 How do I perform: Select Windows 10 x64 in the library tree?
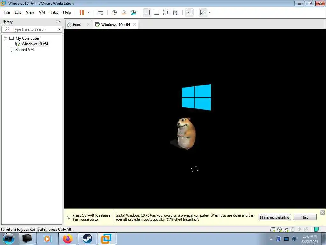(x=35, y=44)
